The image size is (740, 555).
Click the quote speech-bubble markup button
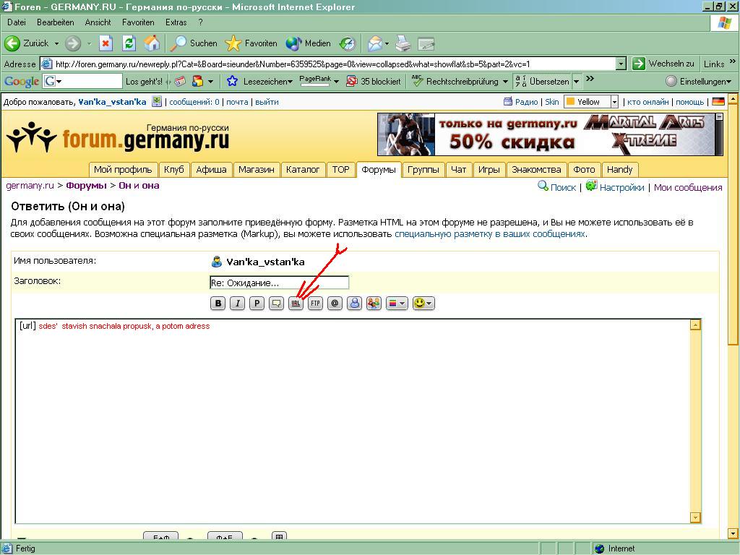tap(276, 304)
